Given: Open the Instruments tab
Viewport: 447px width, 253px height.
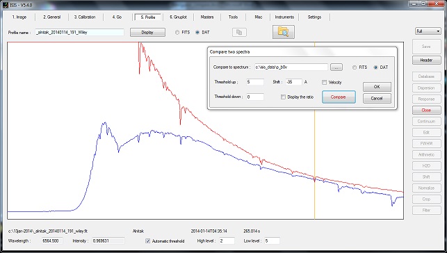Looking at the screenshot, I should 284,17.
